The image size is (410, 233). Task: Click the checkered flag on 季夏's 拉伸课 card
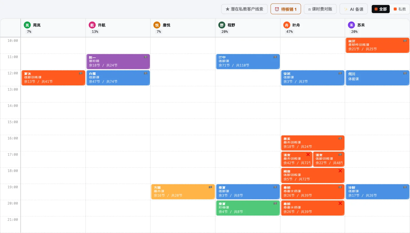[x=275, y=203]
